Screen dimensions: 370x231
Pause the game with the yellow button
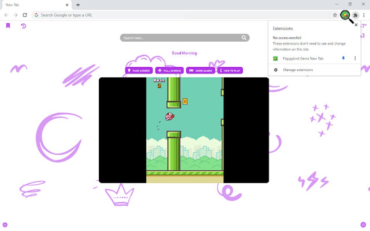coord(185,101)
